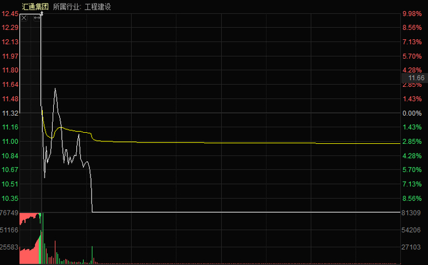
Task: Click the 25583 volume axis label
Action: 9,247
